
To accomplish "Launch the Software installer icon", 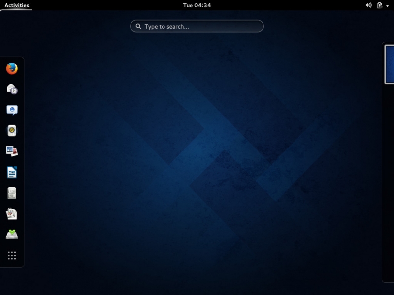I will pos(12,235).
